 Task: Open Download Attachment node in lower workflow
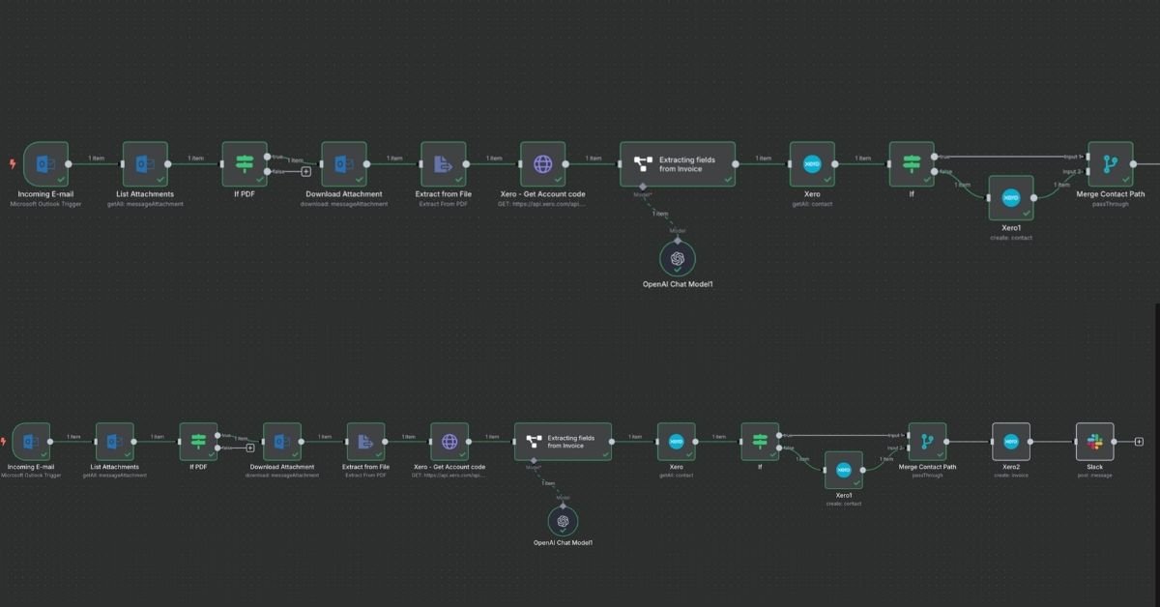click(x=282, y=442)
